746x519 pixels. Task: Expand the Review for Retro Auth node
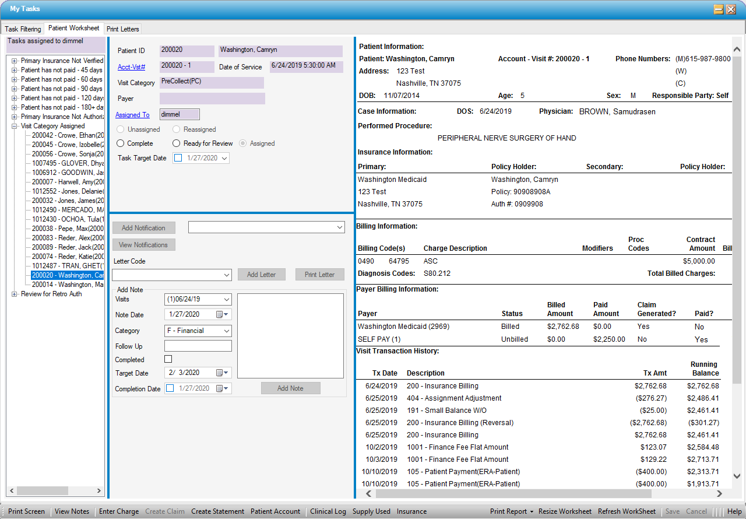(x=15, y=294)
